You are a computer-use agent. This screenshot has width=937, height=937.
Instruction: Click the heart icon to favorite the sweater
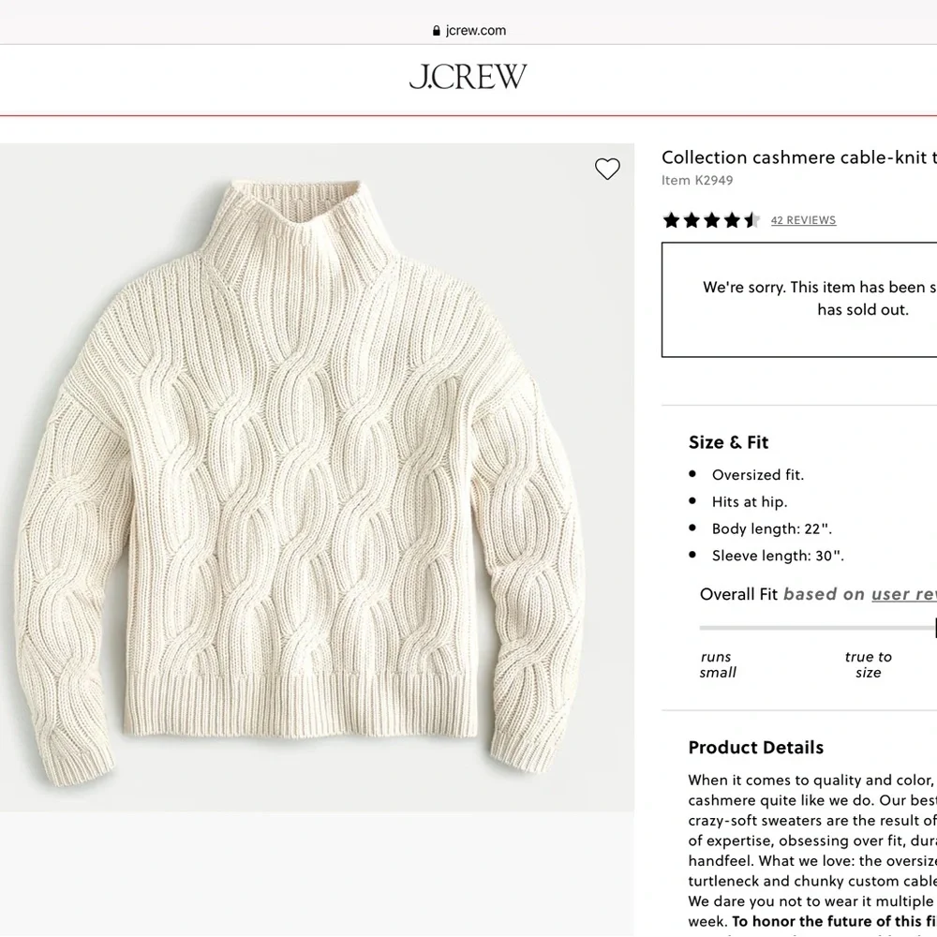coord(607,169)
